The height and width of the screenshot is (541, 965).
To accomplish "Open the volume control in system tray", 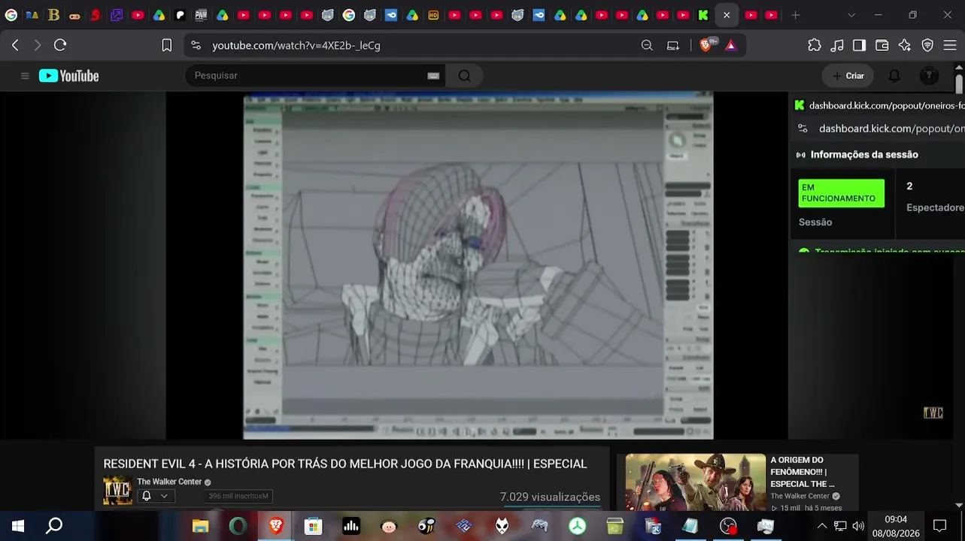I will (x=858, y=526).
